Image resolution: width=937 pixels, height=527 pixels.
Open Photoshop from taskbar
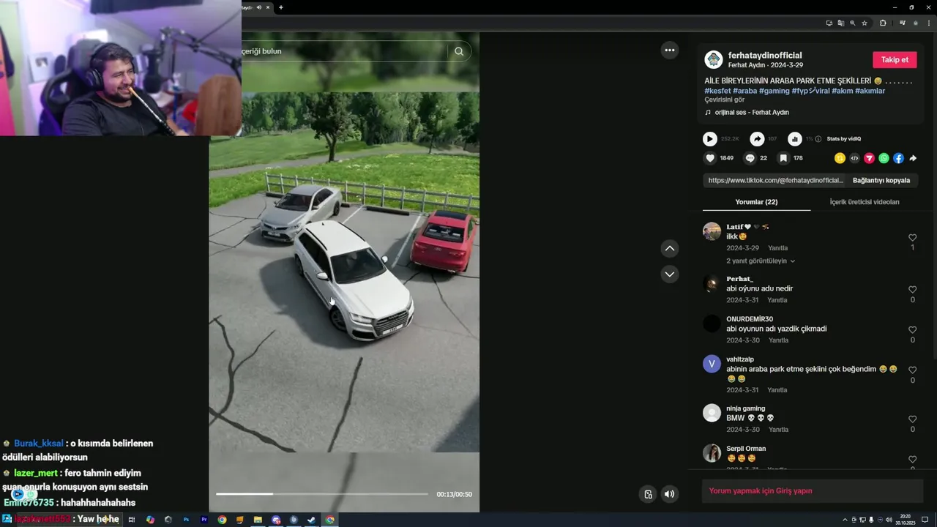[x=186, y=520]
